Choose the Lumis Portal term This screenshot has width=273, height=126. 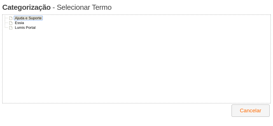[x=25, y=28]
